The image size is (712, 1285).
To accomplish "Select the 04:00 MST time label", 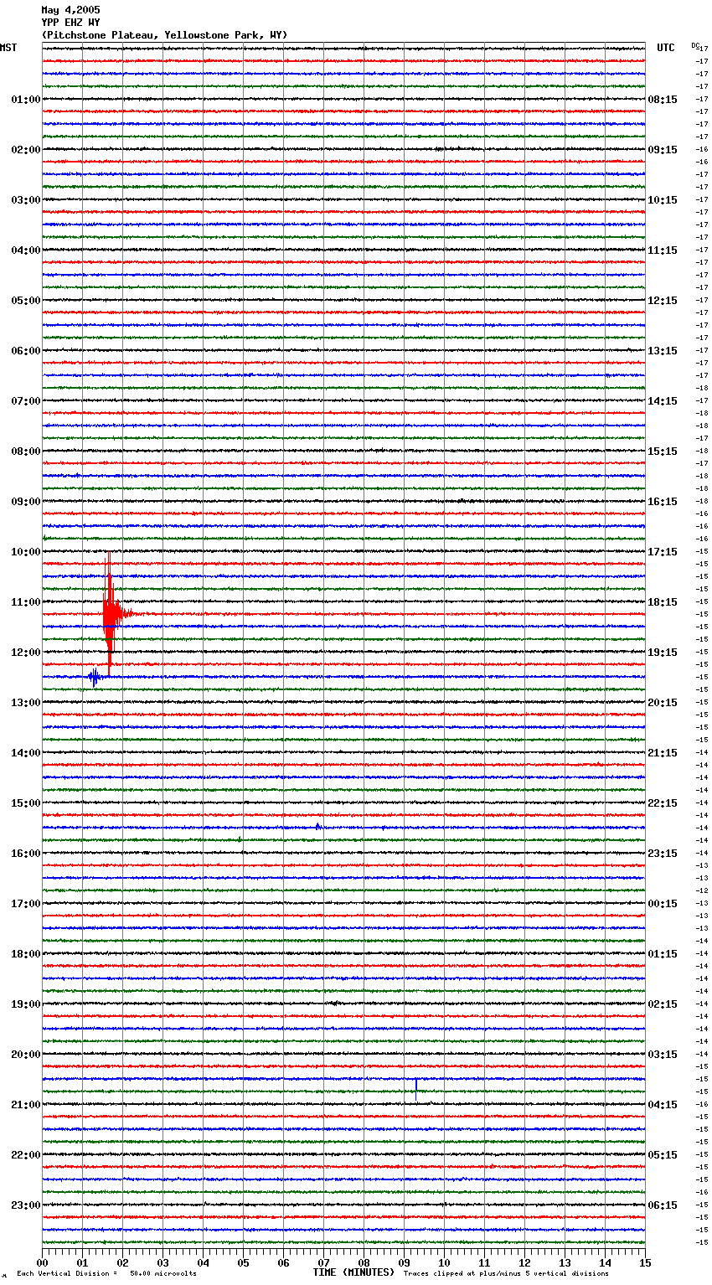I will [26, 250].
